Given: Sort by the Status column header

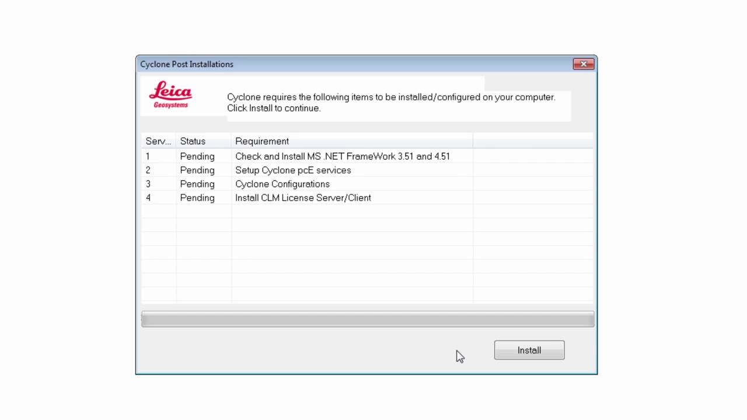Looking at the screenshot, I should 204,141.
